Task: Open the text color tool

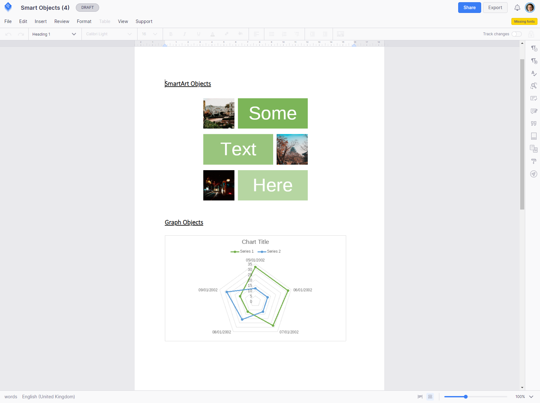Action: point(212,34)
